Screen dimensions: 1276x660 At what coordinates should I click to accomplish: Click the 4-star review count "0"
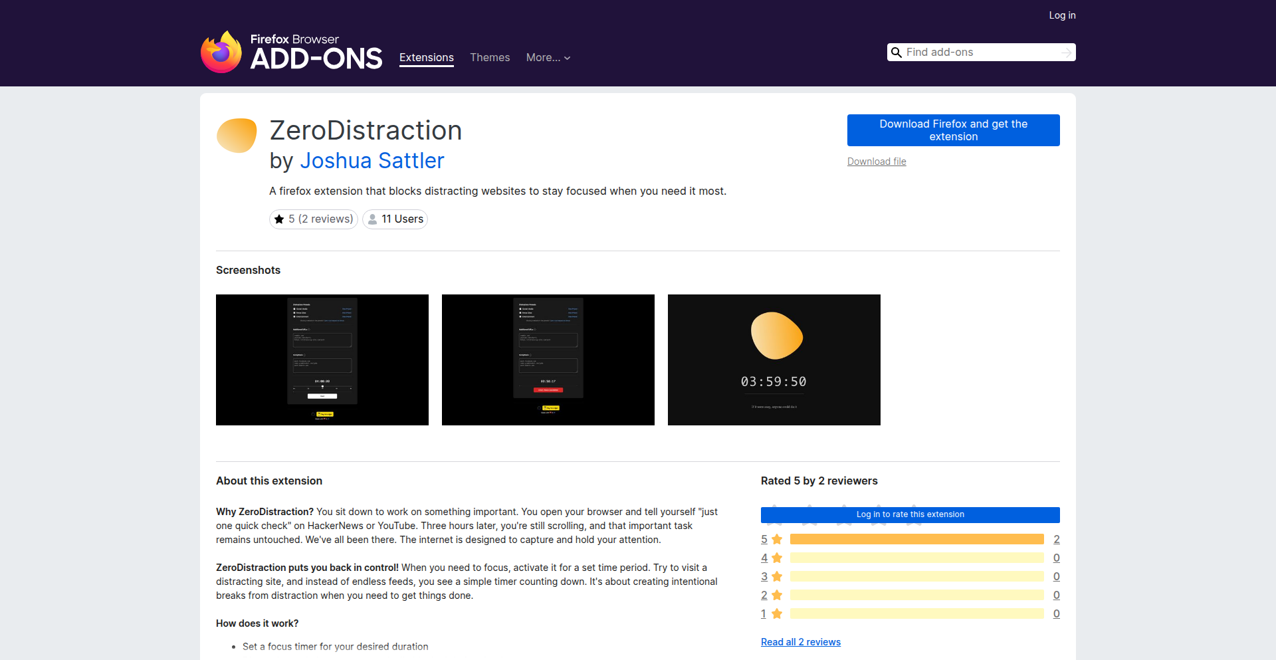(x=1057, y=558)
